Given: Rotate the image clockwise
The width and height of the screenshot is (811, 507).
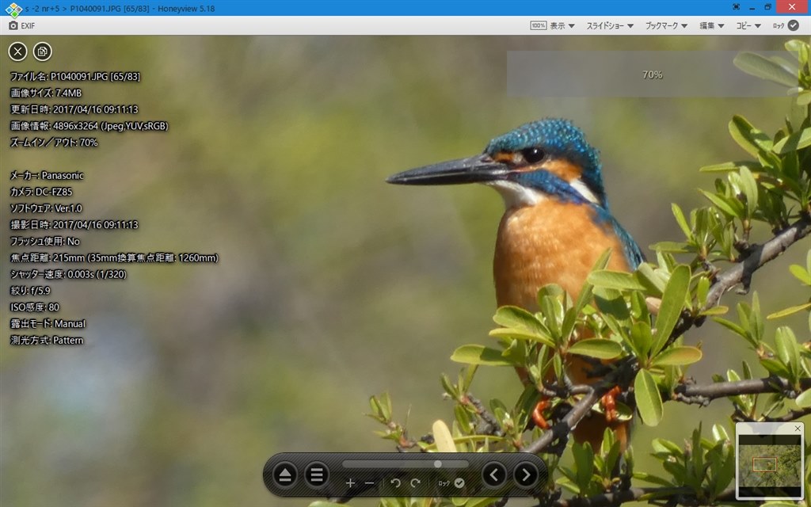Looking at the screenshot, I should pos(415,482).
